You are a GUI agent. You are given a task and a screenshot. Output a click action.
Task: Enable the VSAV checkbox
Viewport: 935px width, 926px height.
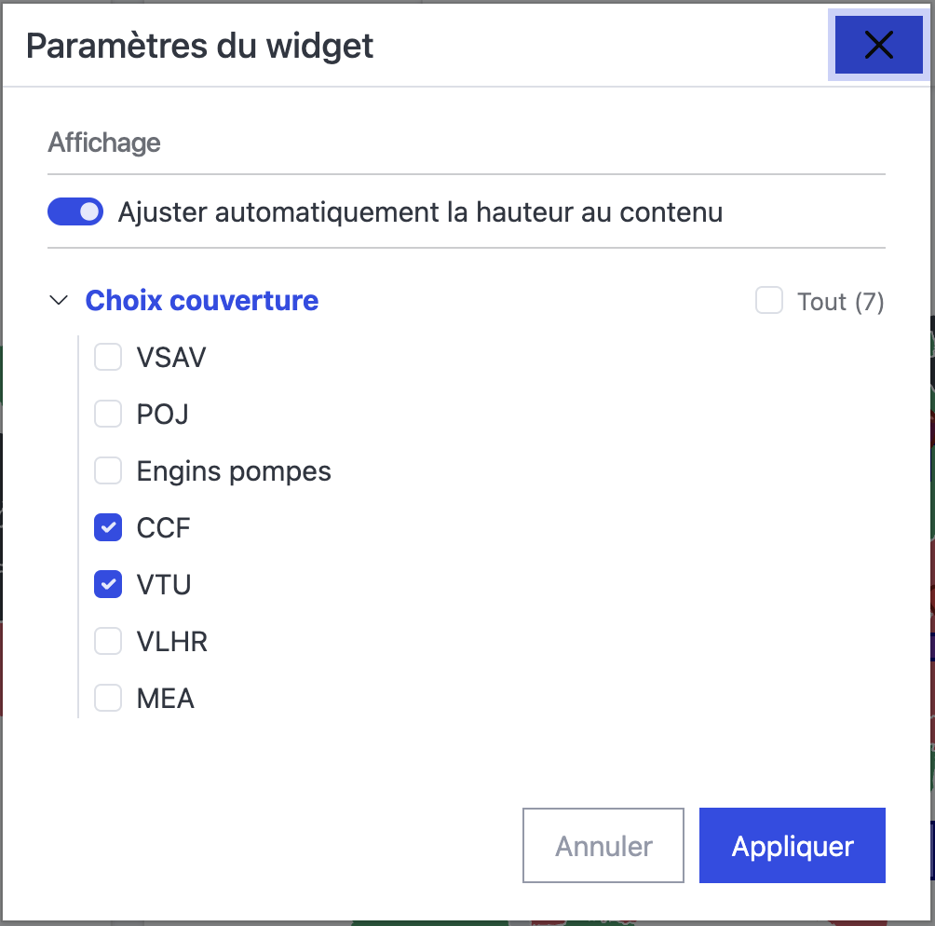pyautogui.click(x=109, y=357)
